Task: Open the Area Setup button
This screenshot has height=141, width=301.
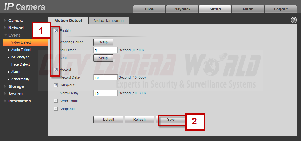Action: (103, 58)
